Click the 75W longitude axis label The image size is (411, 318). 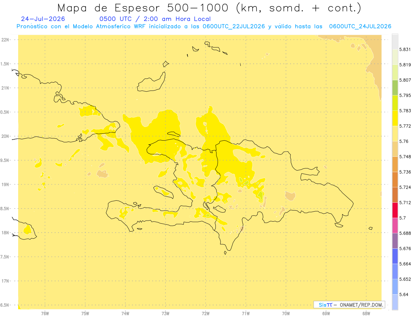tap(85, 314)
